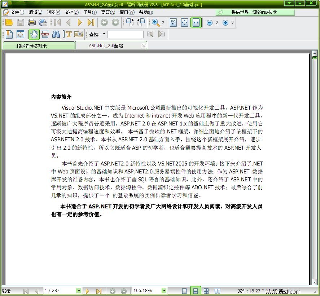Fit the whole page in the window

184,22
